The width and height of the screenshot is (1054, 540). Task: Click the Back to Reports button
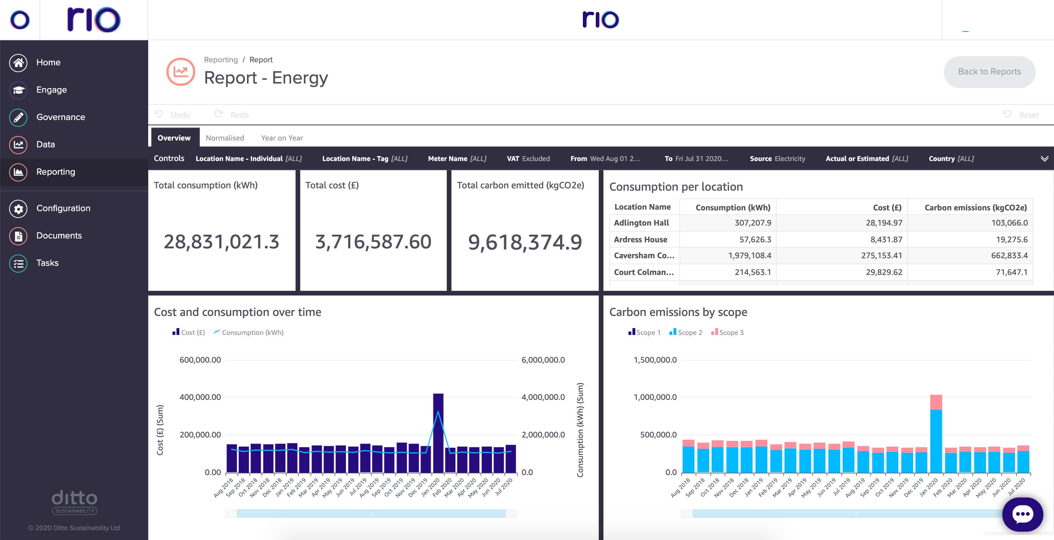989,72
